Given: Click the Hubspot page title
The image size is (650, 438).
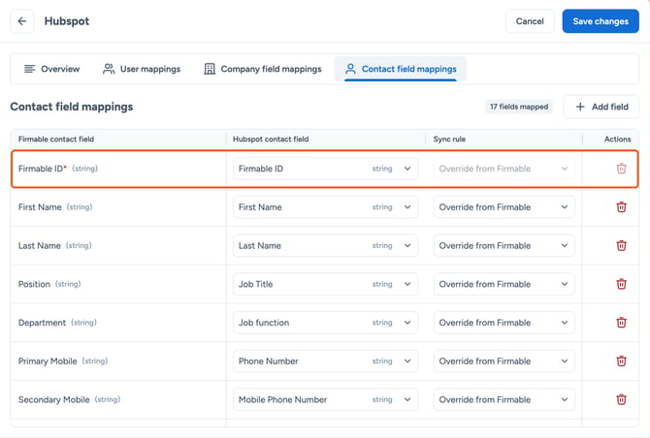Looking at the screenshot, I should [x=67, y=21].
